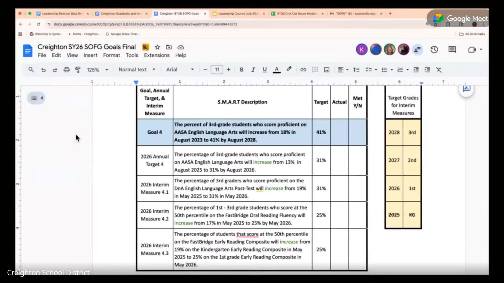Open the text alignment dropdown
Viewport: 504px width, 283px height.
pos(343,70)
